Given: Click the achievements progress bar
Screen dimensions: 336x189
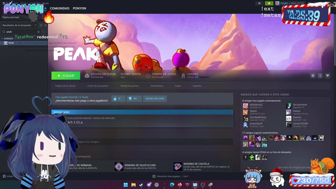Looking at the screenshot, I should tap(202, 77).
